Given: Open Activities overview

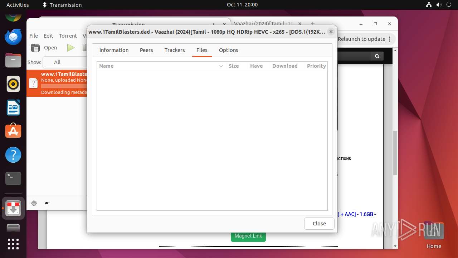Looking at the screenshot, I should pyautogui.click(x=18, y=5).
